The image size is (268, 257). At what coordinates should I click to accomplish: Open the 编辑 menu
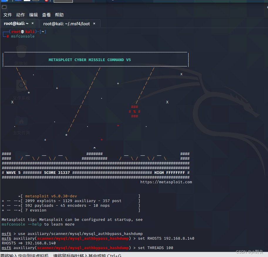tap(33, 15)
